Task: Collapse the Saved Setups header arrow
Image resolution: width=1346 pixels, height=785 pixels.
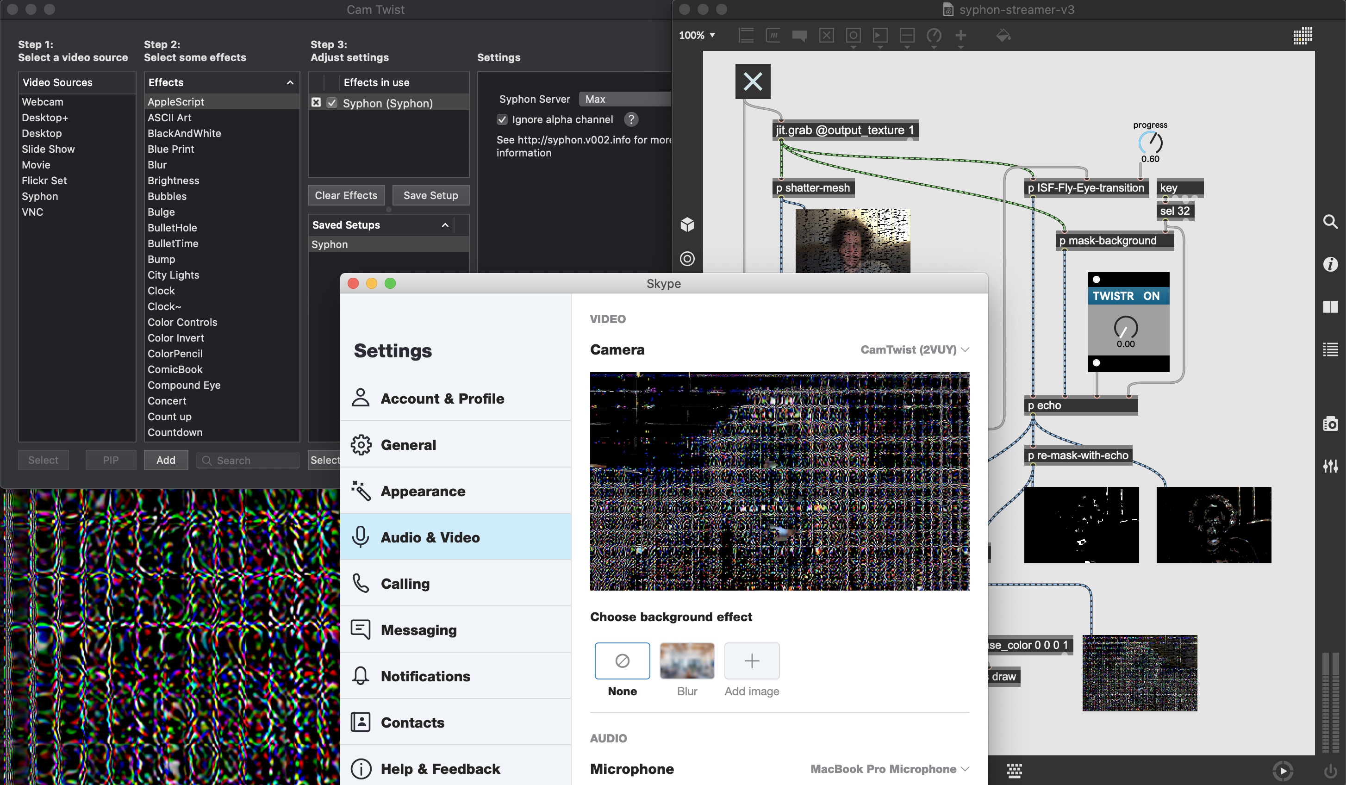Action: tap(445, 225)
